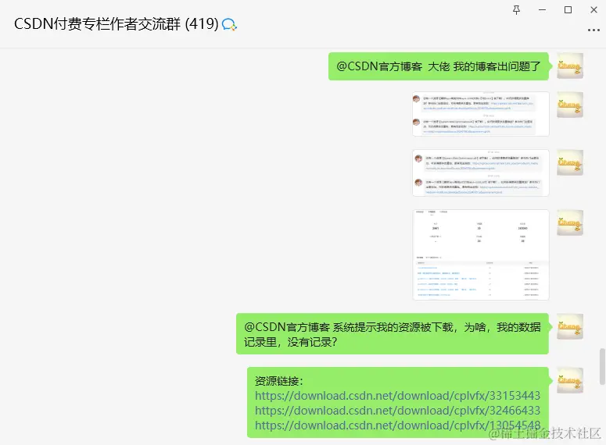Viewport: 606px width, 445px height.
Task: Click chat title 'CSDN付费专栏作者交流群 (419)'
Action: 117,24
